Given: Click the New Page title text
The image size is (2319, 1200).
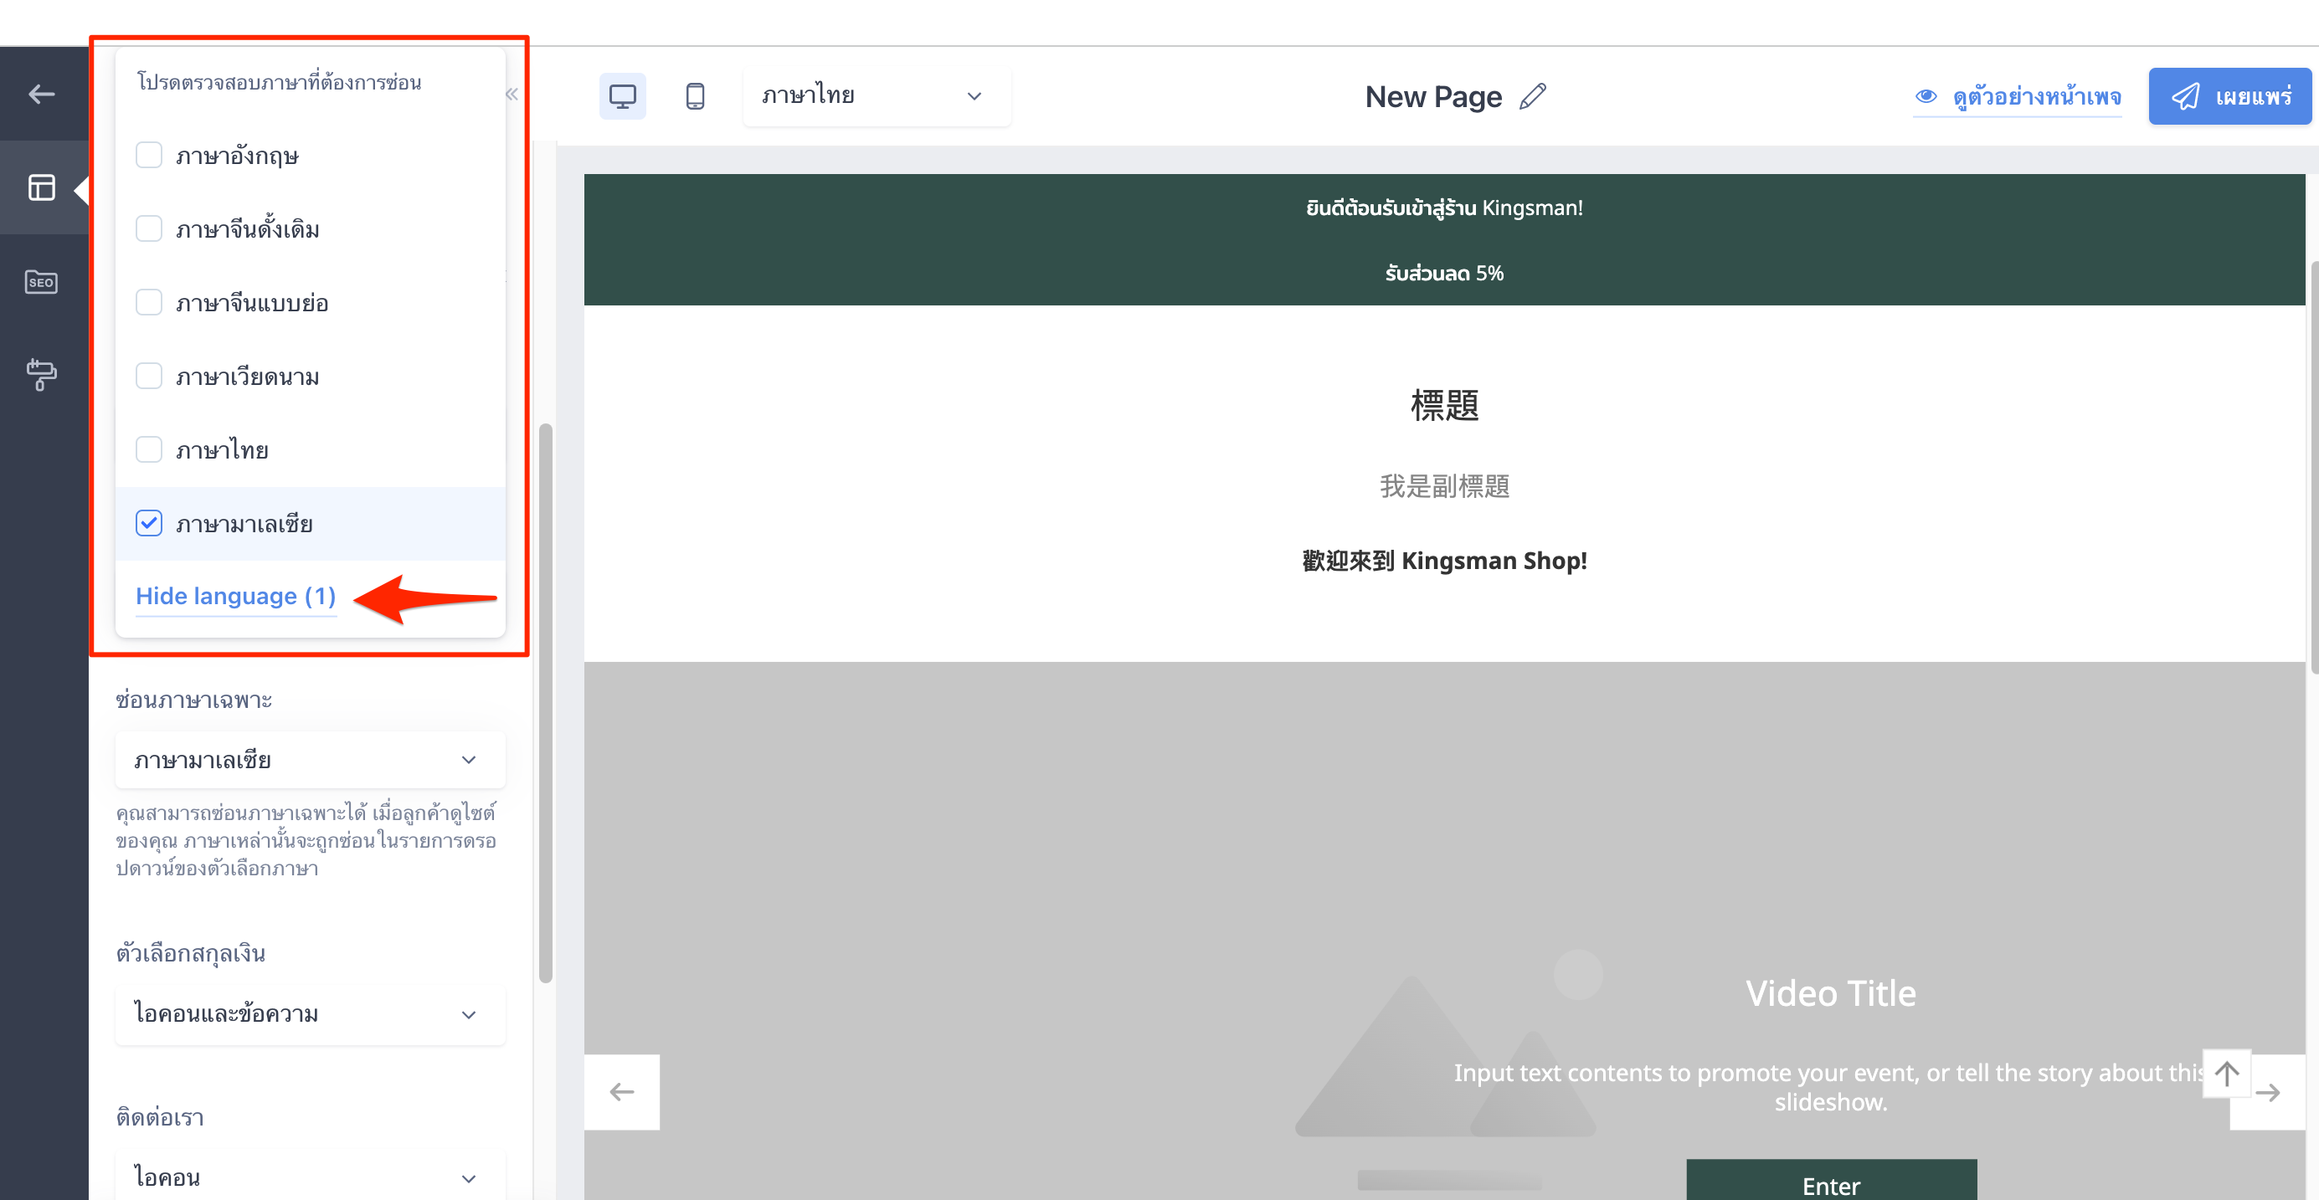Looking at the screenshot, I should pyautogui.click(x=1433, y=96).
